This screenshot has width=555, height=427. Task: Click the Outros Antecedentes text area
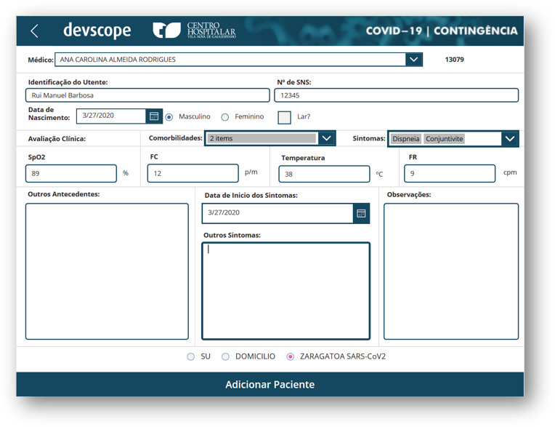coord(107,271)
